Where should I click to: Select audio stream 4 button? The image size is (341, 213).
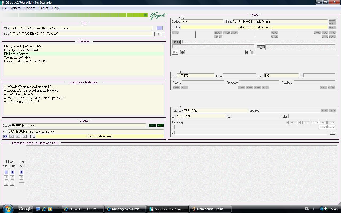[x=24, y=136]
